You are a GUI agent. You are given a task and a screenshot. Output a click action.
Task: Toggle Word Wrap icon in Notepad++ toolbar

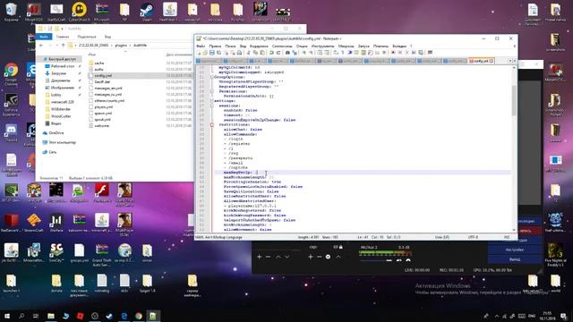coord(335,53)
